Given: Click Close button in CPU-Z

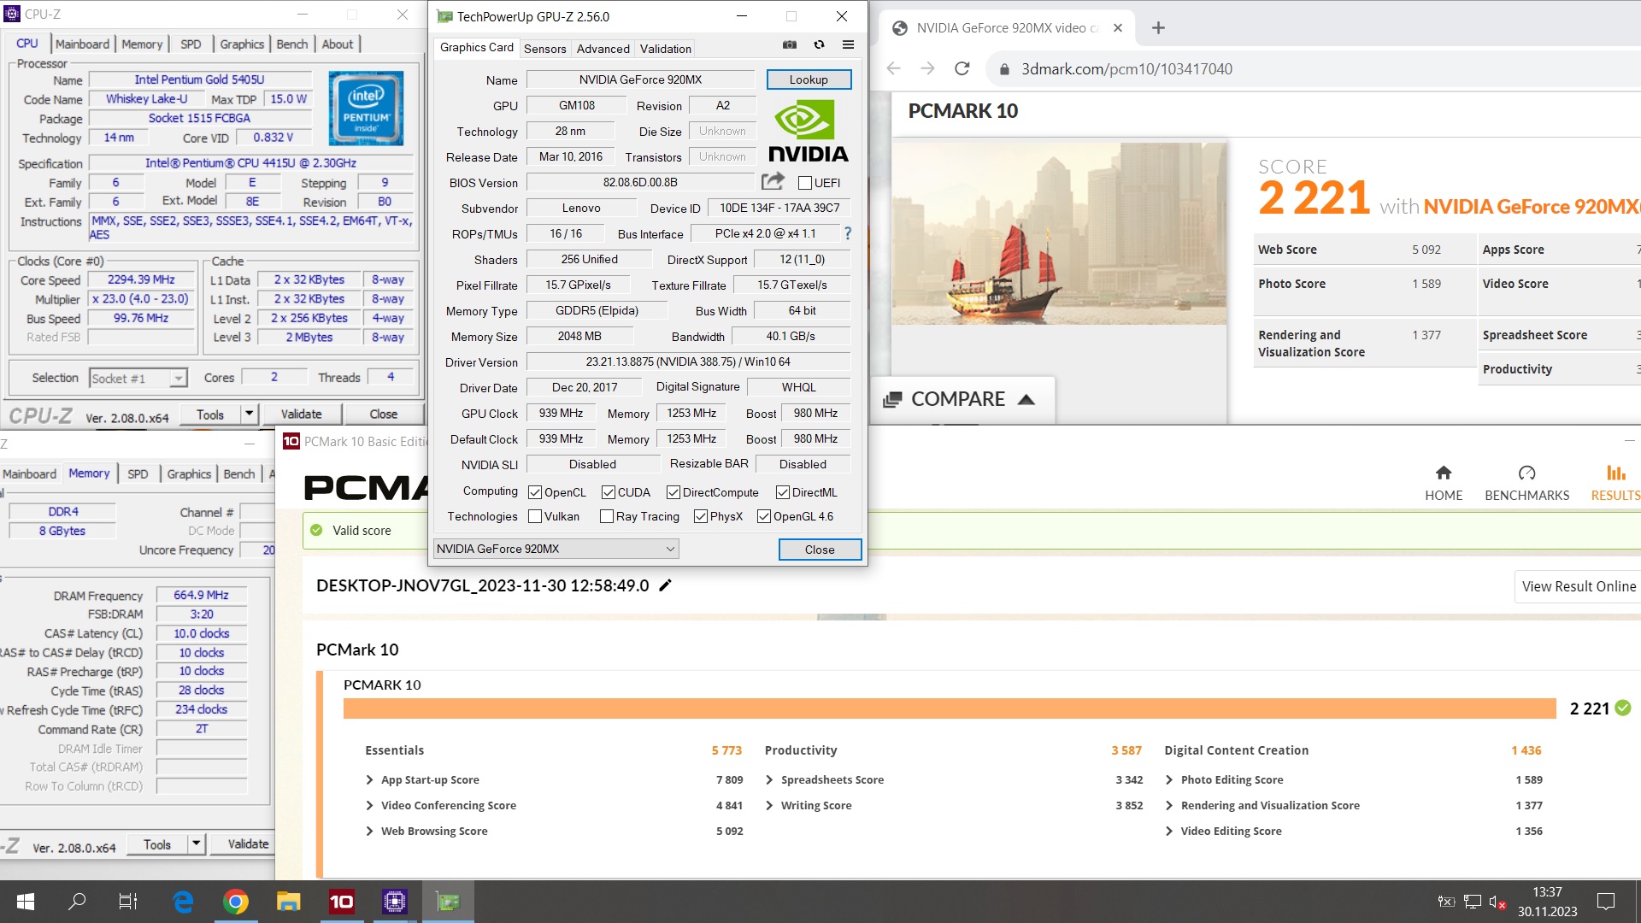Looking at the screenshot, I should pyautogui.click(x=383, y=414).
